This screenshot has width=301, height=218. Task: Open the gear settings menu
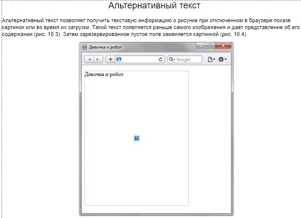(222, 59)
